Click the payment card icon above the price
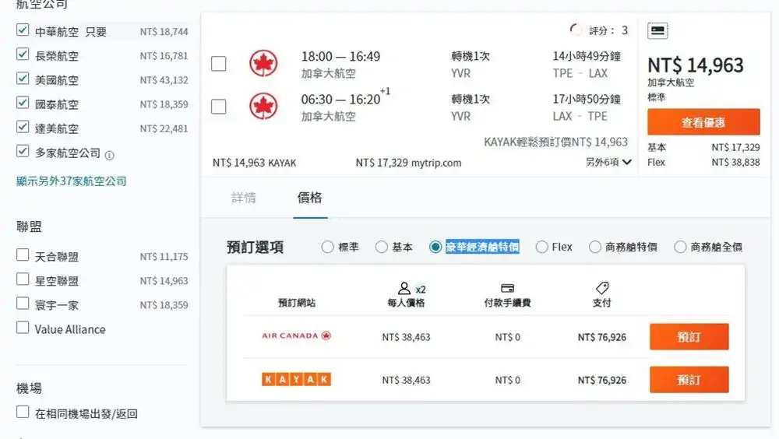 tap(657, 31)
